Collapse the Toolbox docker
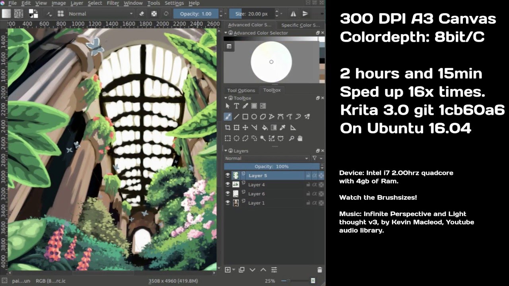Viewport: 509px width, 286px height. click(x=226, y=98)
